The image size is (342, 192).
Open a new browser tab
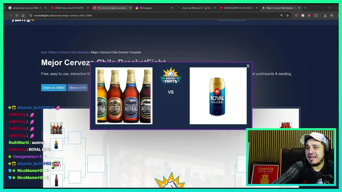point(305,8)
